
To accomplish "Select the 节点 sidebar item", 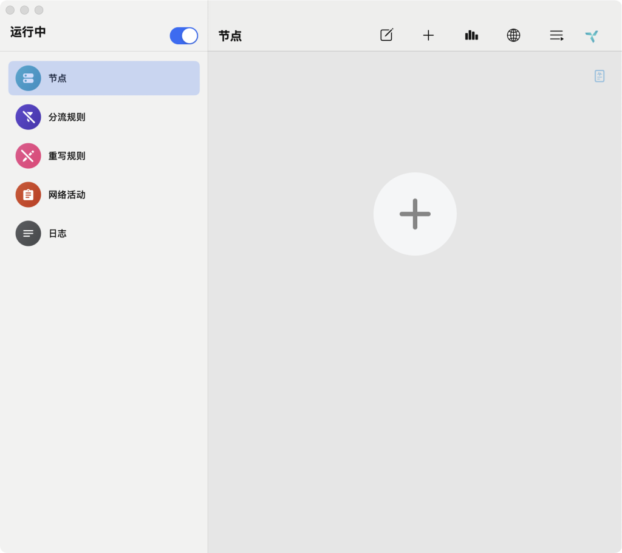I will (104, 78).
